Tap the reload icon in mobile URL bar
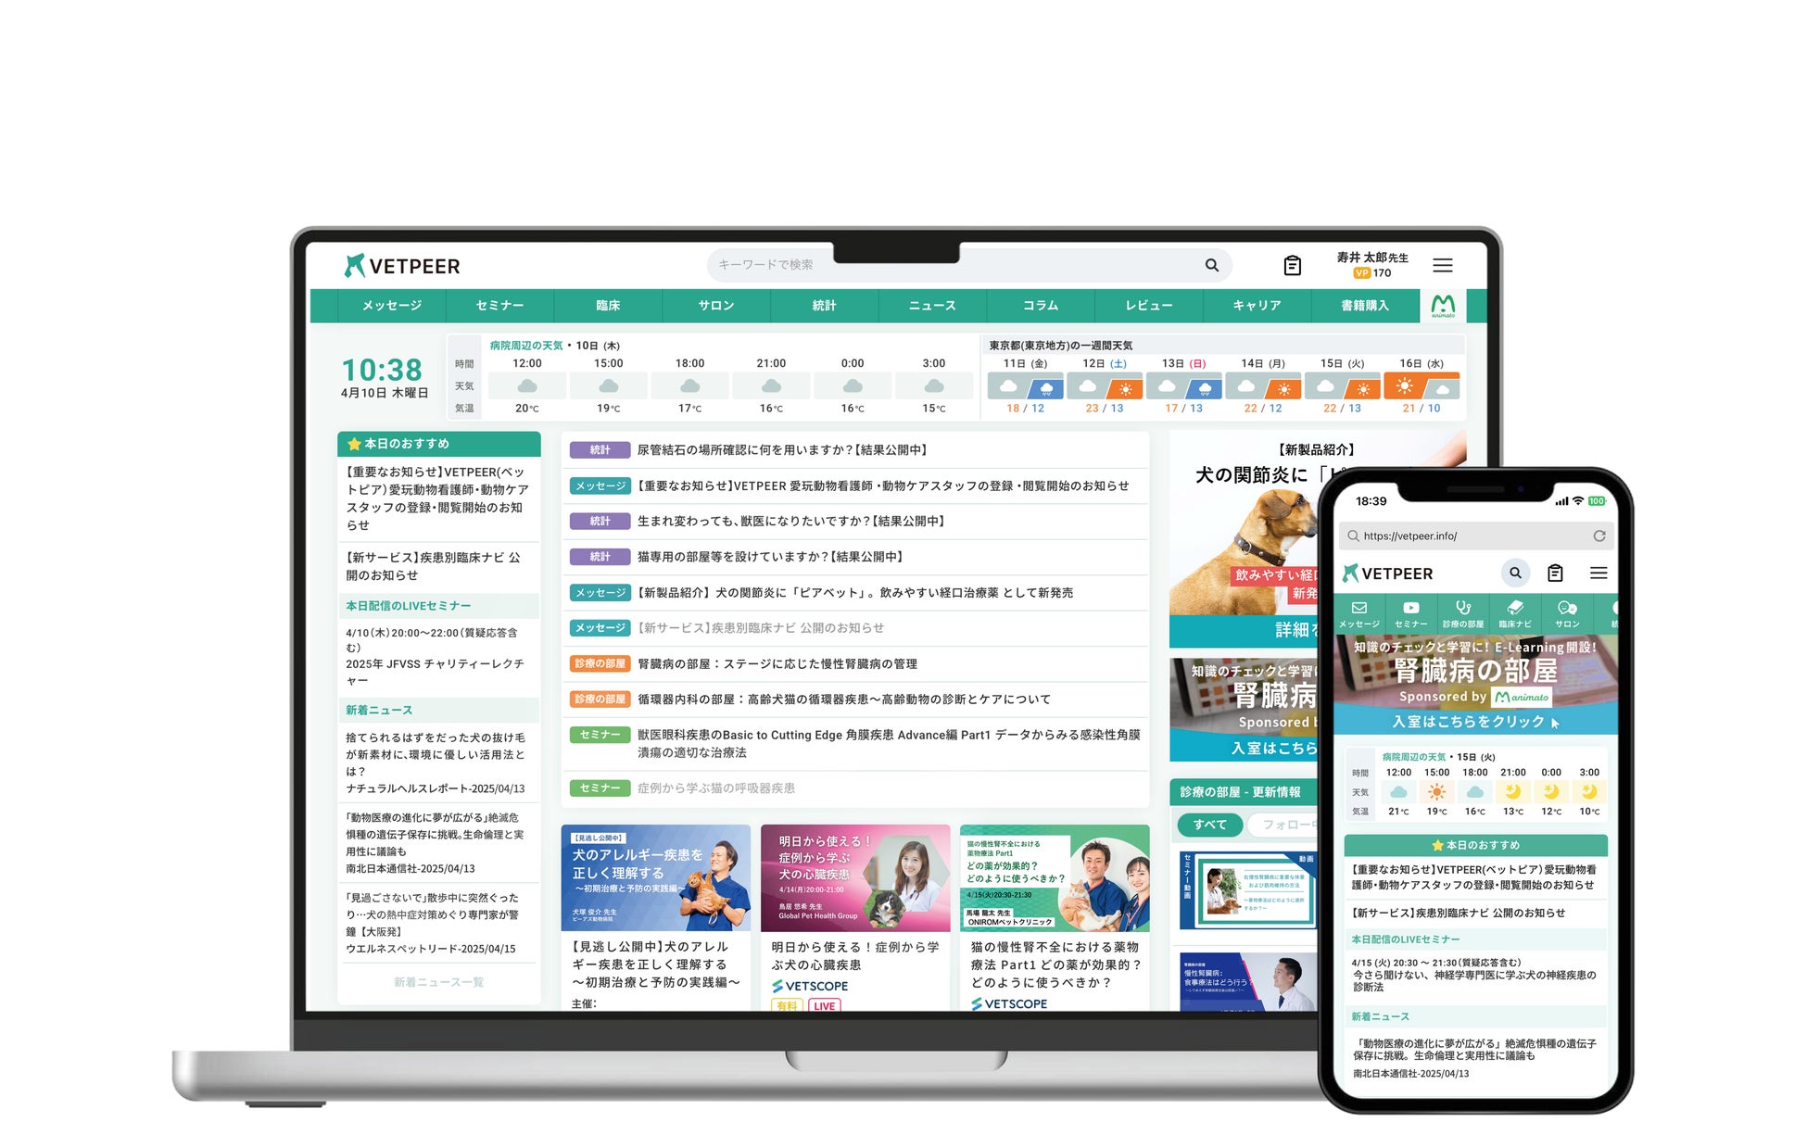Image resolution: width=1807 pixels, height=1122 pixels. pyautogui.click(x=1598, y=536)
